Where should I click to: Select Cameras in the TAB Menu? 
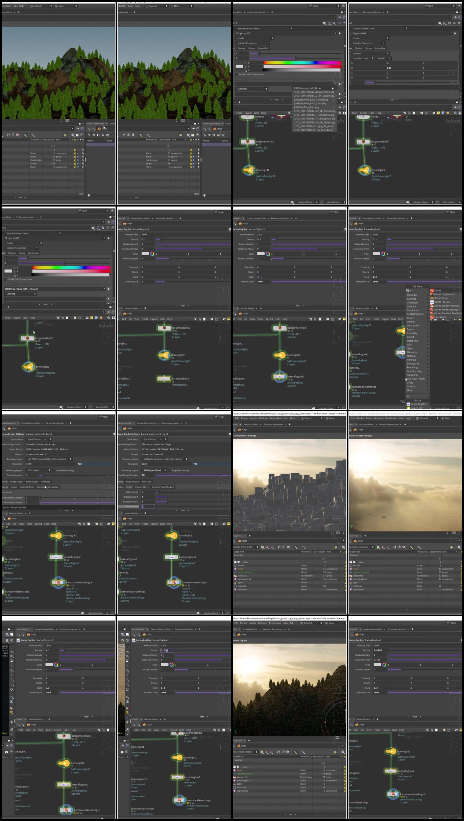[417, 299]
